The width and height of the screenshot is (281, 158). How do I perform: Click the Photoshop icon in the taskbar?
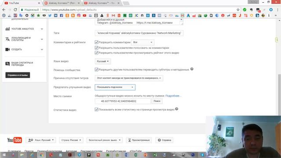[x=193, y=155]
